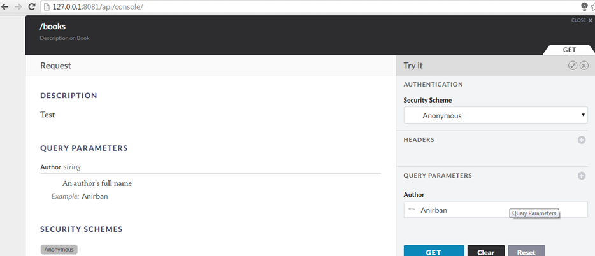Close the /books resource panel

point(582,20)
